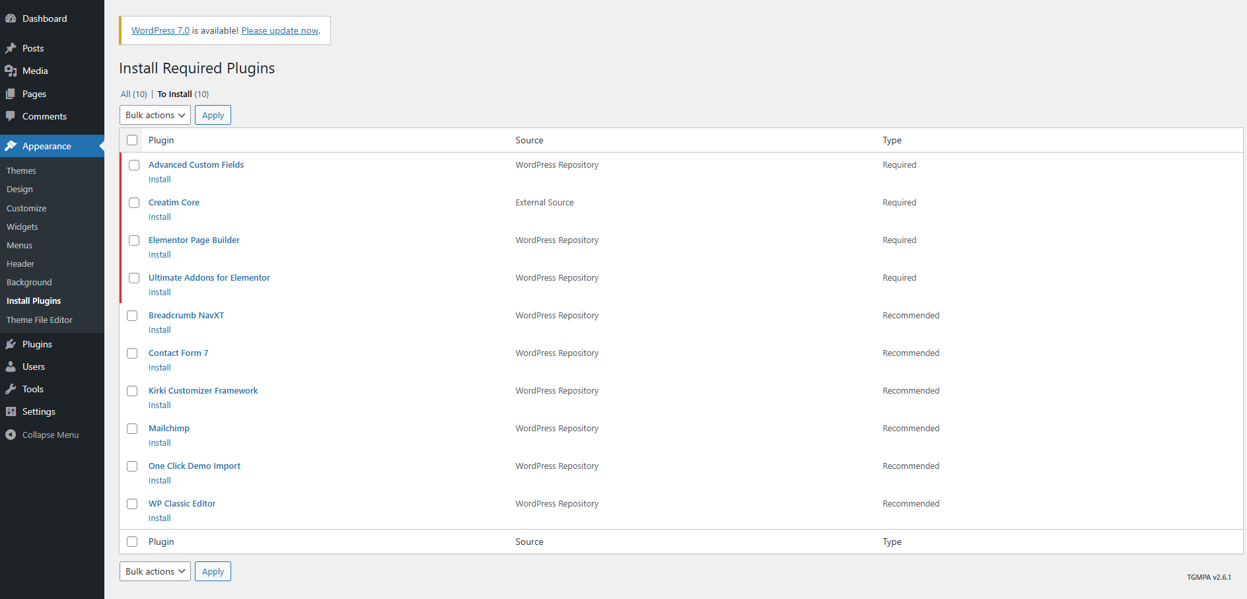This screenshot has height=599, width=1247.
Task: Open the Elementor Page Builder link
Action: pos(194,240)
